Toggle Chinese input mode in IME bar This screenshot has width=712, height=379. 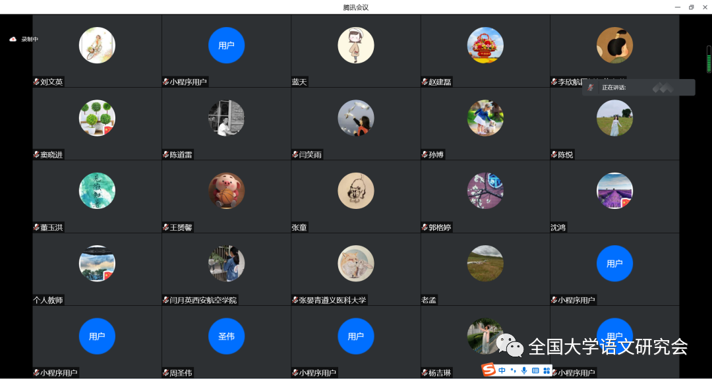(502, 370)
